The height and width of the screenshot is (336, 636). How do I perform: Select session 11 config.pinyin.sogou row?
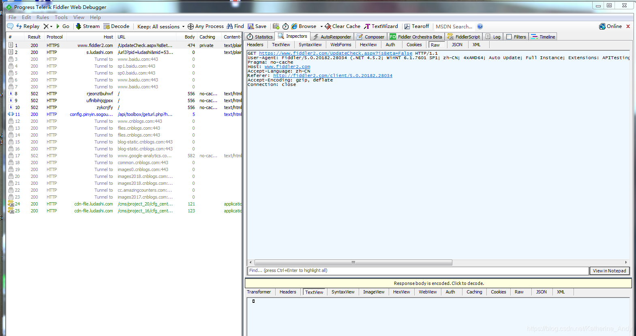point(125,114)
